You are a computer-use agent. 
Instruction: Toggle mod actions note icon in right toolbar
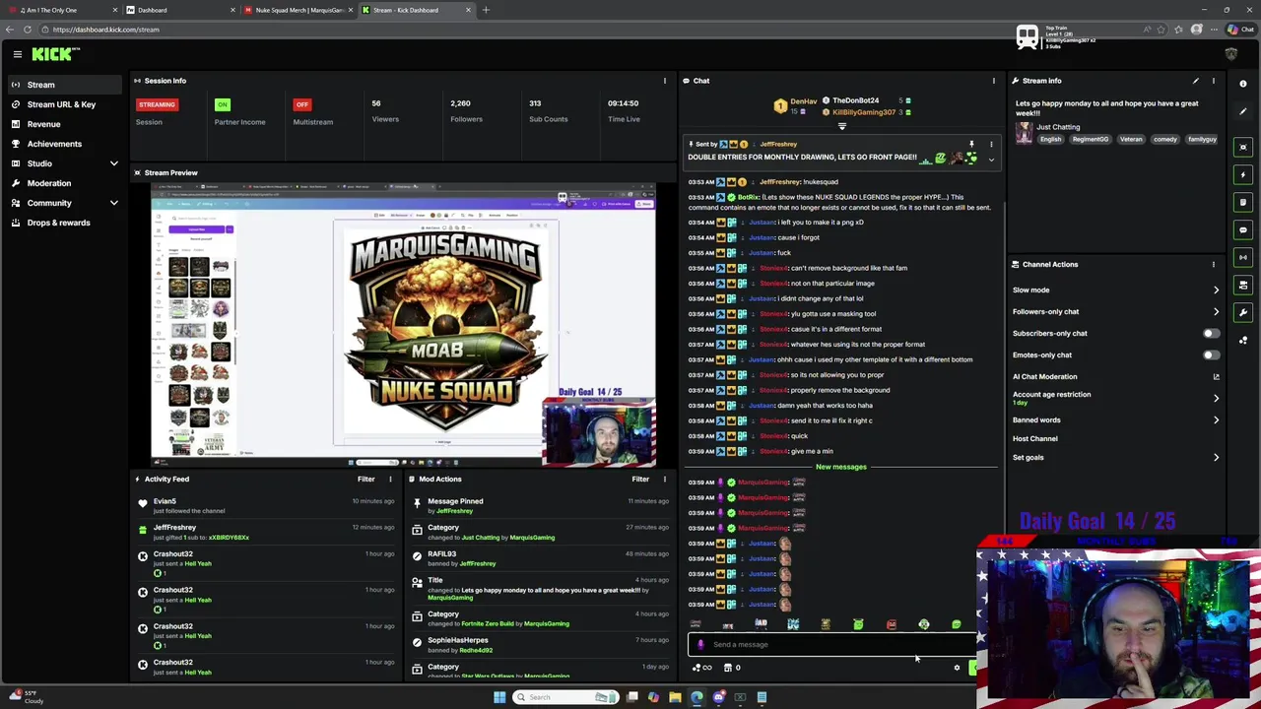pyautogui.click(x=1243, y=202)
